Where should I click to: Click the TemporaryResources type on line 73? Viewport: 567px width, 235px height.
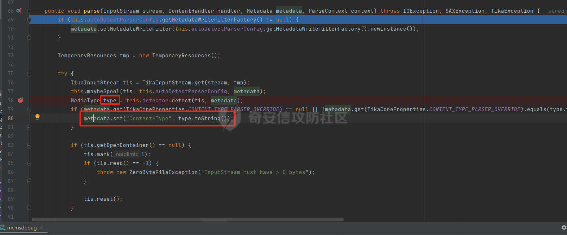pyautogui.click(x=87, y=56)
